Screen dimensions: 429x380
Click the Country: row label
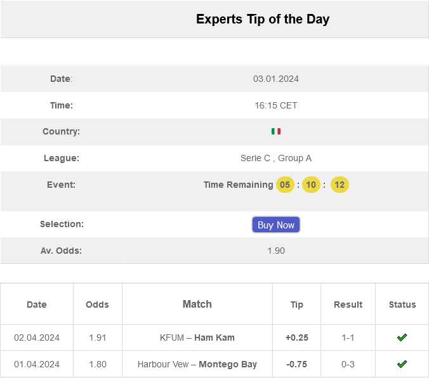pyautogui.click(x=62, y=131)
